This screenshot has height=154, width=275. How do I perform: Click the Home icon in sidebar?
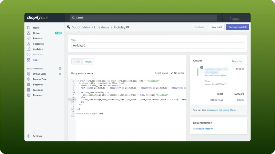coord(29,28)
